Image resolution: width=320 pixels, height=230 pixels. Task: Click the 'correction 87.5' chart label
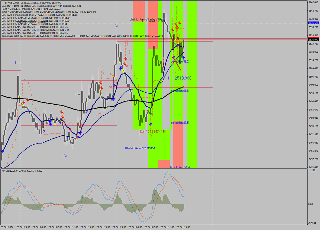[x=180, y=123]
